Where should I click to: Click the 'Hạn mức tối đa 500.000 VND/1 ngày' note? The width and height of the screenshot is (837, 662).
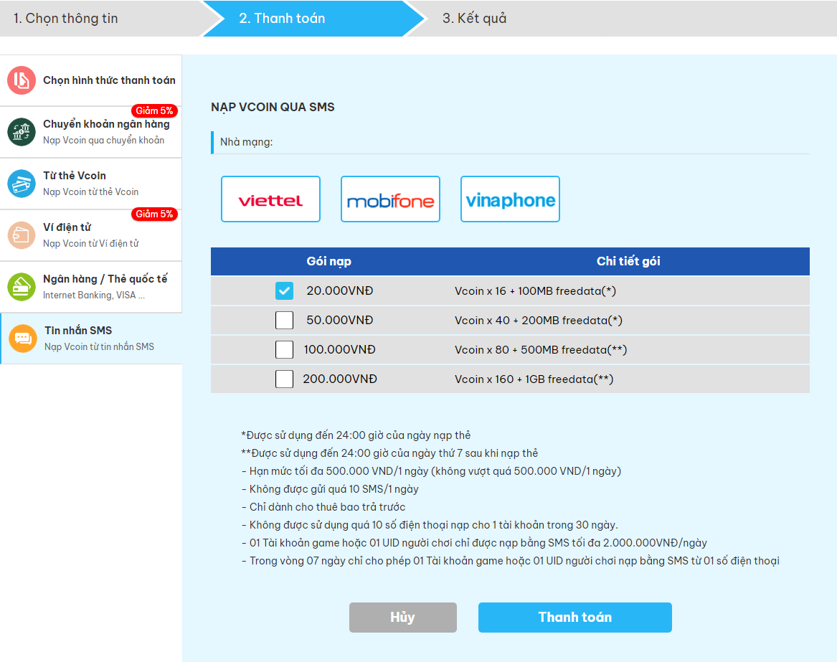tap(431, 471)
